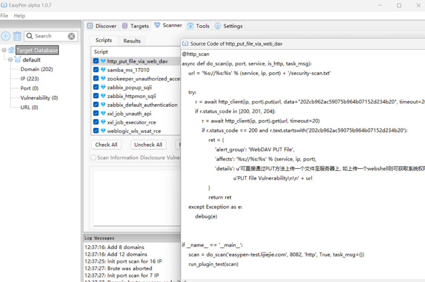This screenshot has height=282, width=425.
Task: Click the 'run_plugin_test(scan)' code line
Action: click(x=213, y=264)
